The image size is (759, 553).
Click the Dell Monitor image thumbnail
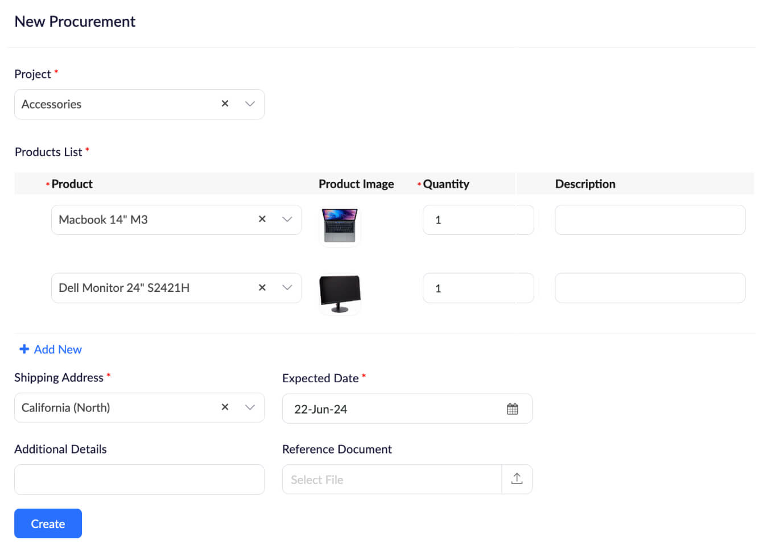coord(340,294)
